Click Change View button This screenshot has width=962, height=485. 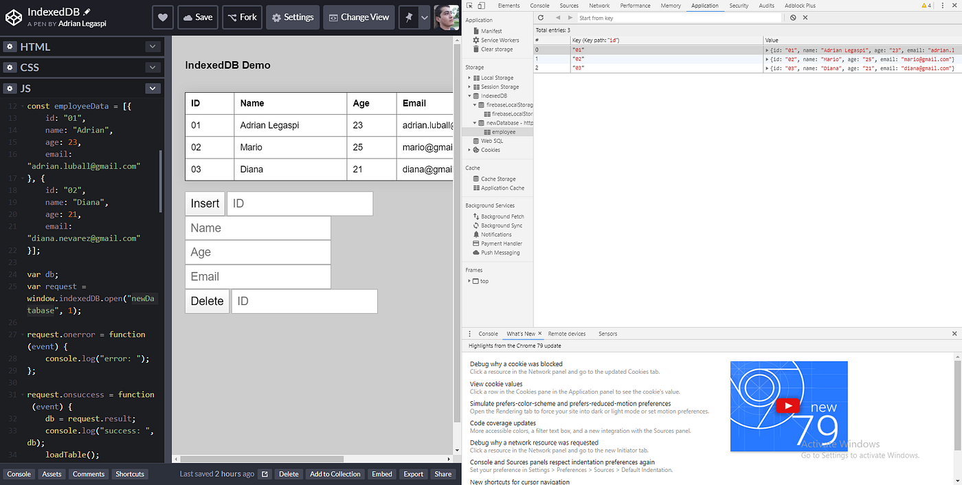click(359, 17)
